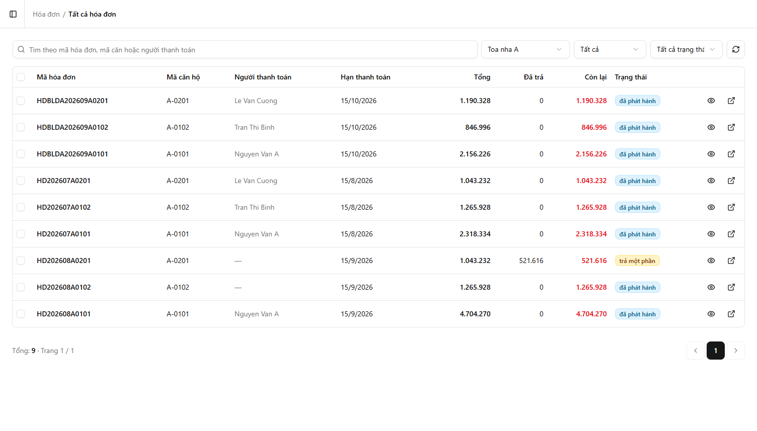Check the row HD202608A0201 checkbox

pyautogui.click(x=21, y=261)
